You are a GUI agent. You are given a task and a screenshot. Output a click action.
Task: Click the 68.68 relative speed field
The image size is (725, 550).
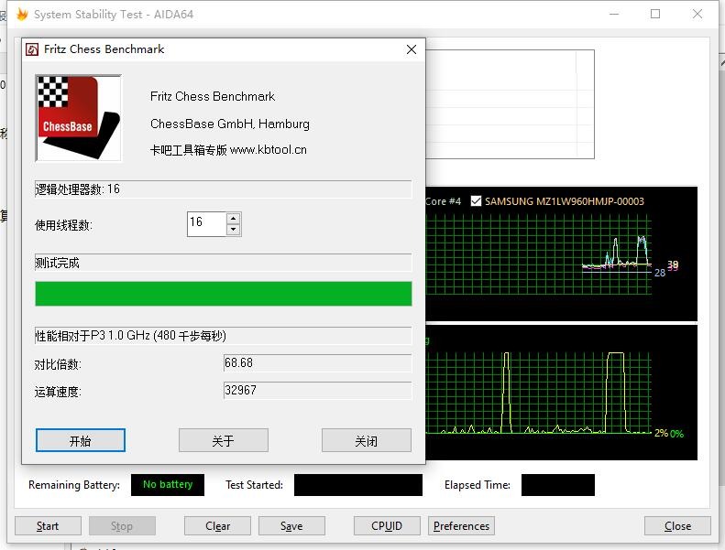click(318, 363)
